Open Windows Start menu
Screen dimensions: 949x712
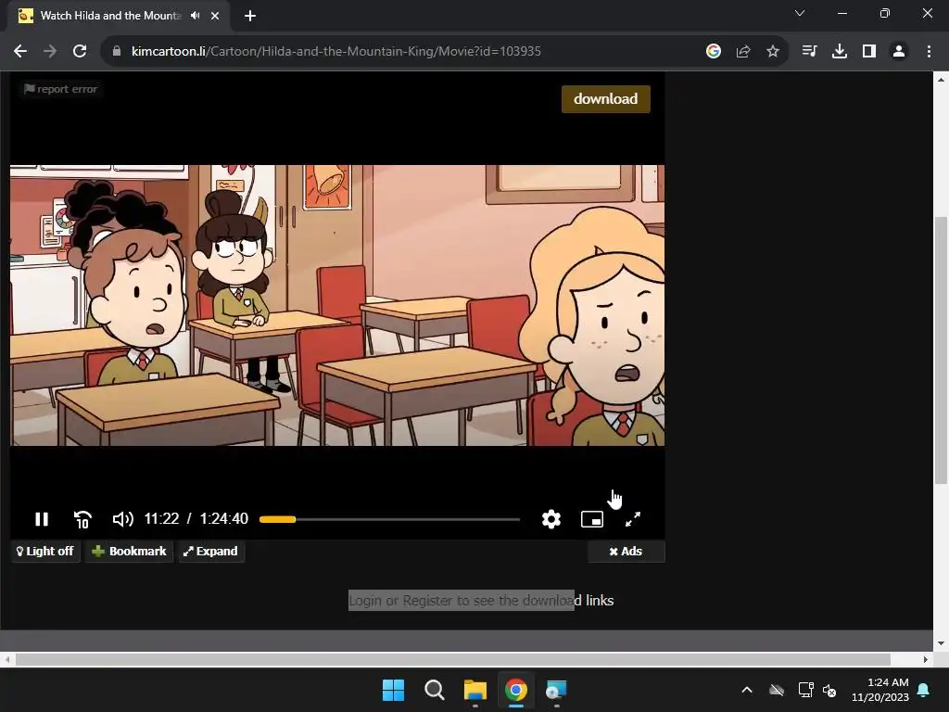click(x=393, y=690)
